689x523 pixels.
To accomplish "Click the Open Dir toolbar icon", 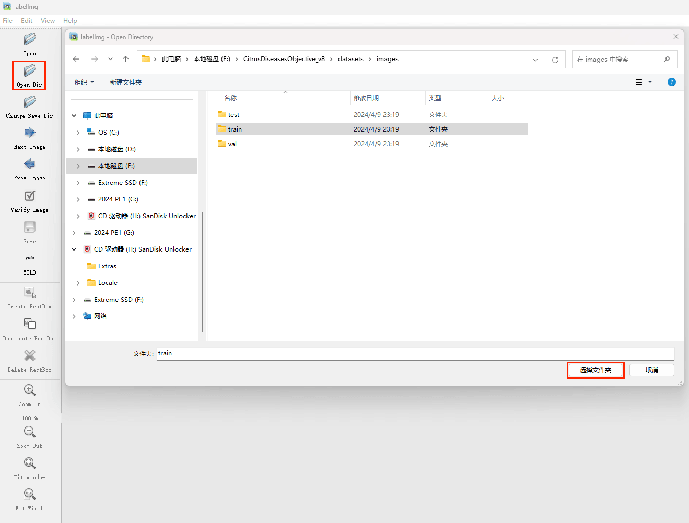I will point(30,71).
